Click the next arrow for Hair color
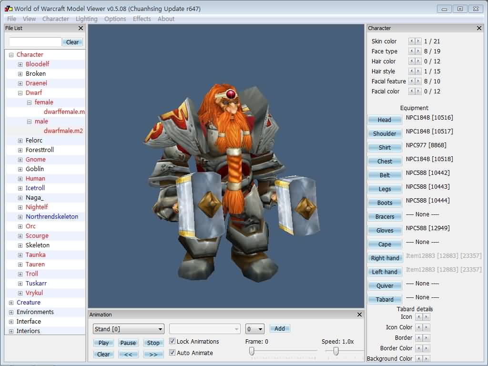The width and height of the screenshot is (488, 366). pyautogui.click(x=418, y=61)
